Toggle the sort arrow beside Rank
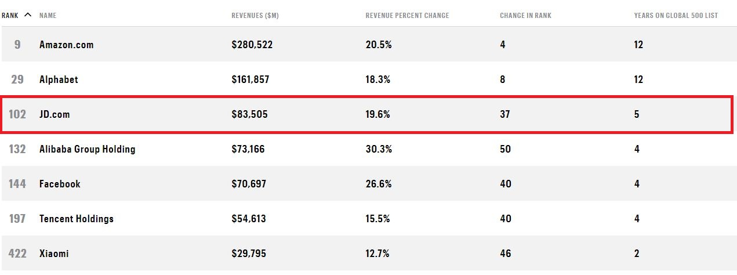This screenshot has width=737, height=275. [x=28, y=15]
